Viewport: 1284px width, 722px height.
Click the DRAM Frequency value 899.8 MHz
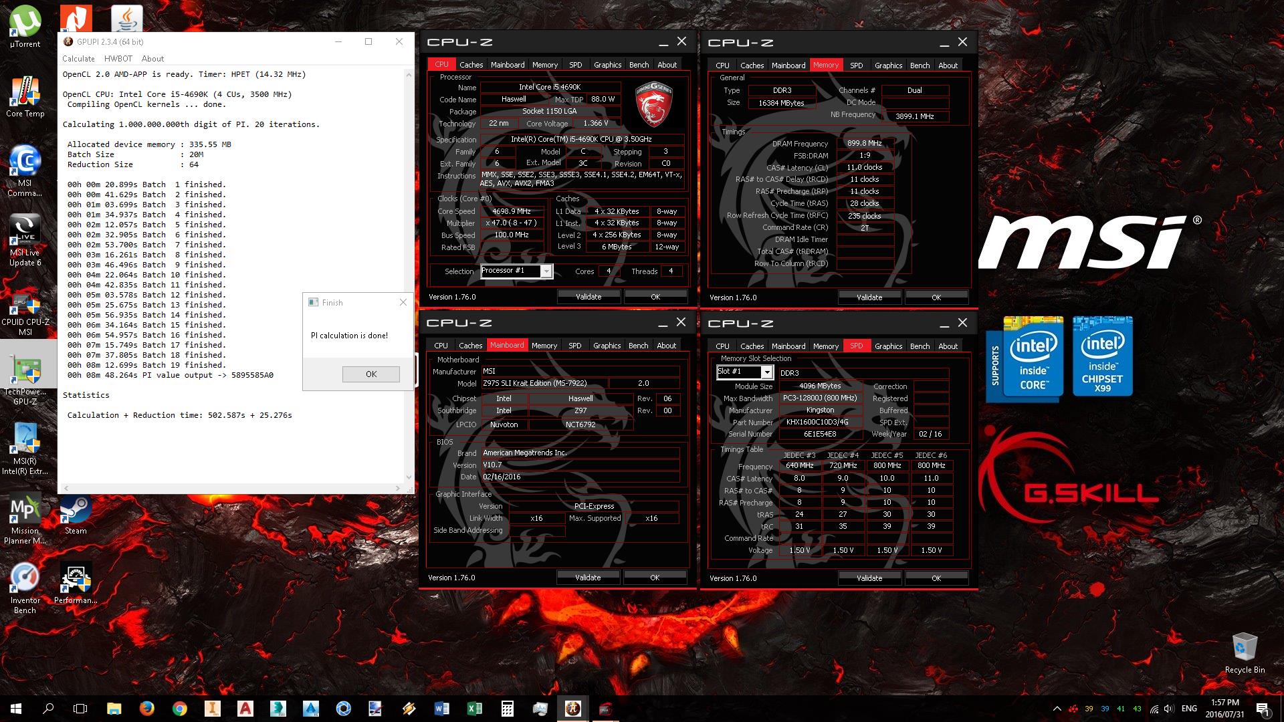pyautogui.click(x=865, y=143)
